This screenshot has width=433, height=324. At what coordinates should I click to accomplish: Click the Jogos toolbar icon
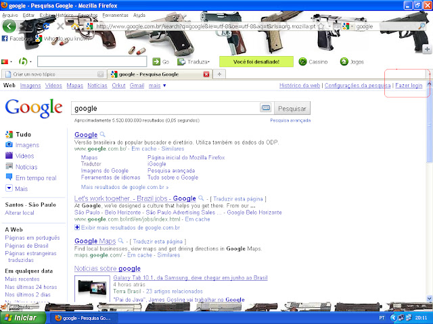click(x=344, y=61)
